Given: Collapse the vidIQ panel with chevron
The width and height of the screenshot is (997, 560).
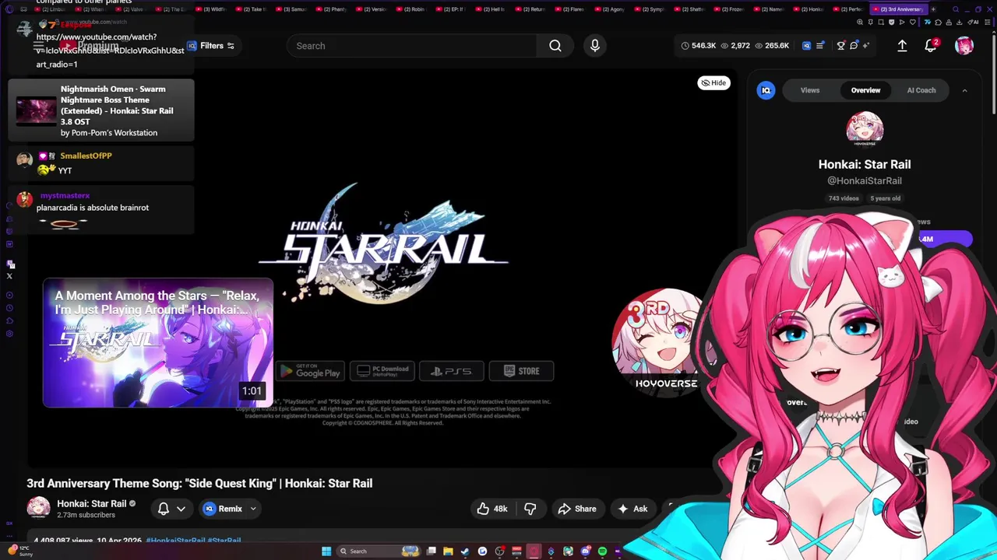Looking at the screenshot, I should [964, 90].
